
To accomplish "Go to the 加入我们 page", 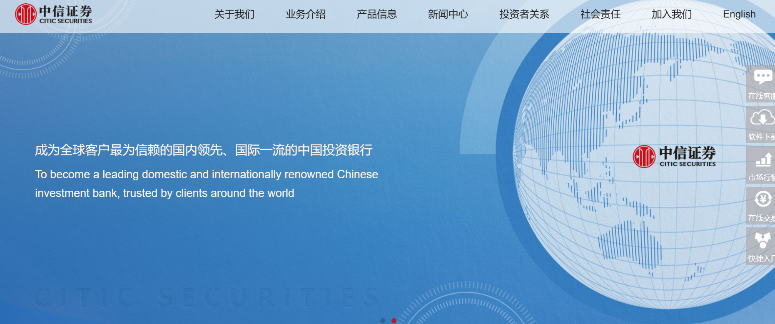I will pyautogui.click(x=672, y=14).
